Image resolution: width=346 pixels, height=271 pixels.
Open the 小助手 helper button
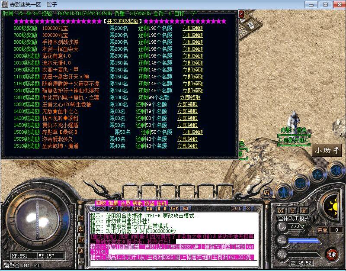[x=327, y=150]
